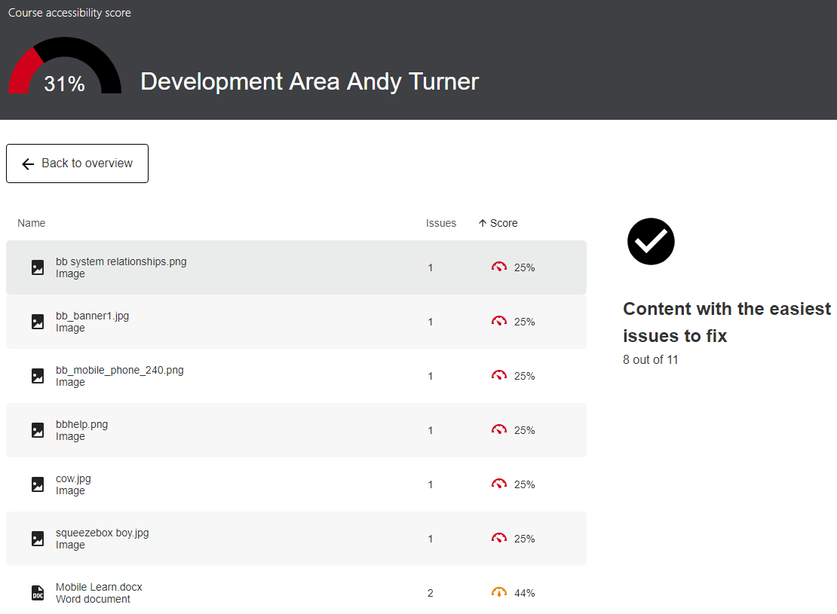
Task: Click the image icon for bb_banner1.jpg
Action: tap(38, 322)
